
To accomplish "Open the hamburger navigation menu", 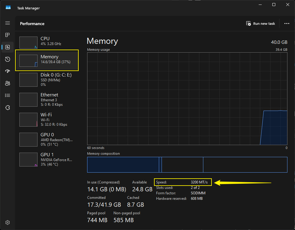I will pyautogui.click(x=8, y=23).
